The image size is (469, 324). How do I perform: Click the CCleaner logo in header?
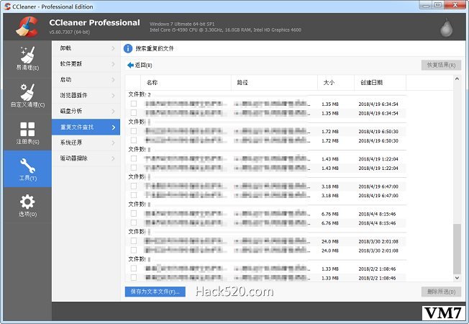click(27, 27)
